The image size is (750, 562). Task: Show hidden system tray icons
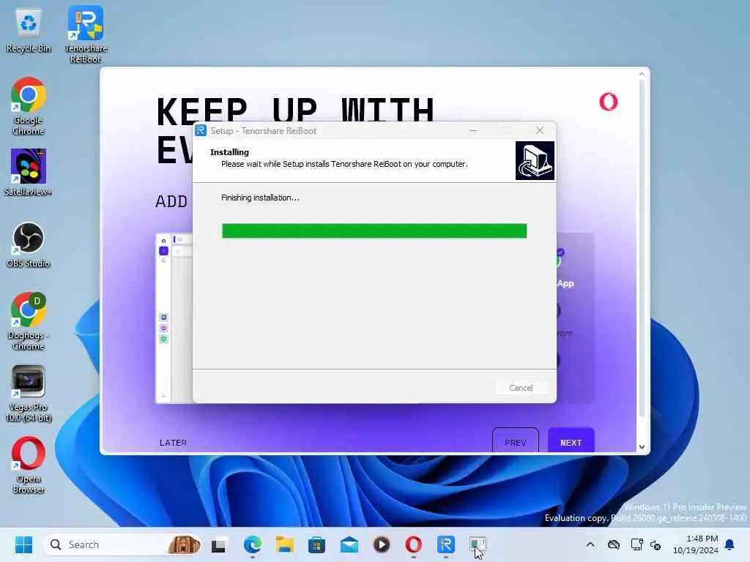(590, 544)
